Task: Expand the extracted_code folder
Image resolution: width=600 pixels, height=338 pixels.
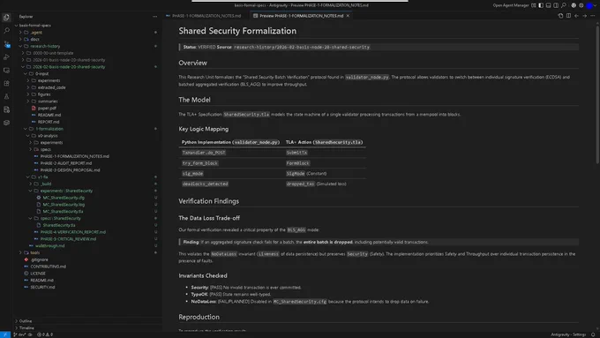Action: coord(51,87)
